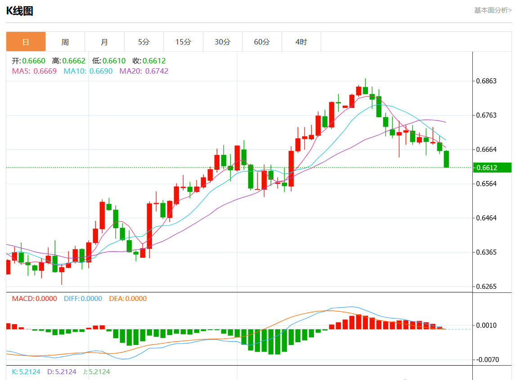Select the 日 daily chart tab
This screenshot has height=380, width=516.
[26, 42]
